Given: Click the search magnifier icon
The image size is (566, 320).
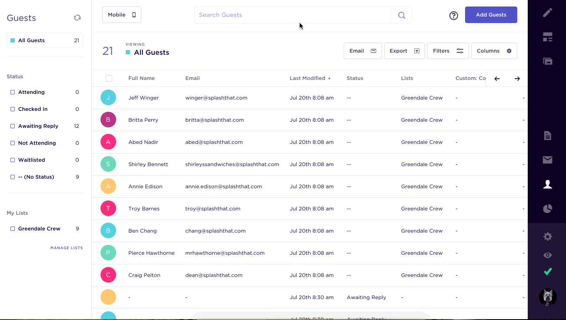Looking at the screenshot, I should coord(402,15).
